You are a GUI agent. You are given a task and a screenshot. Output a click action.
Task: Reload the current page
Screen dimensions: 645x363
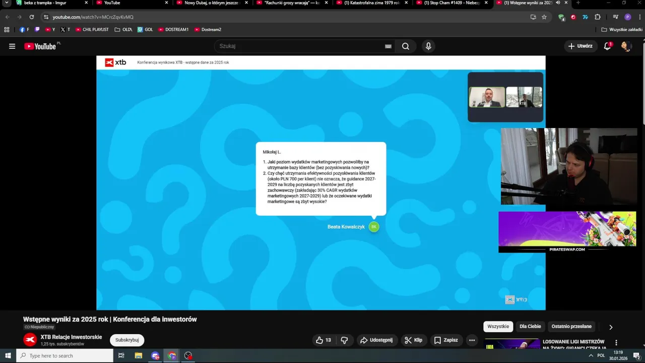pos(31,17)
